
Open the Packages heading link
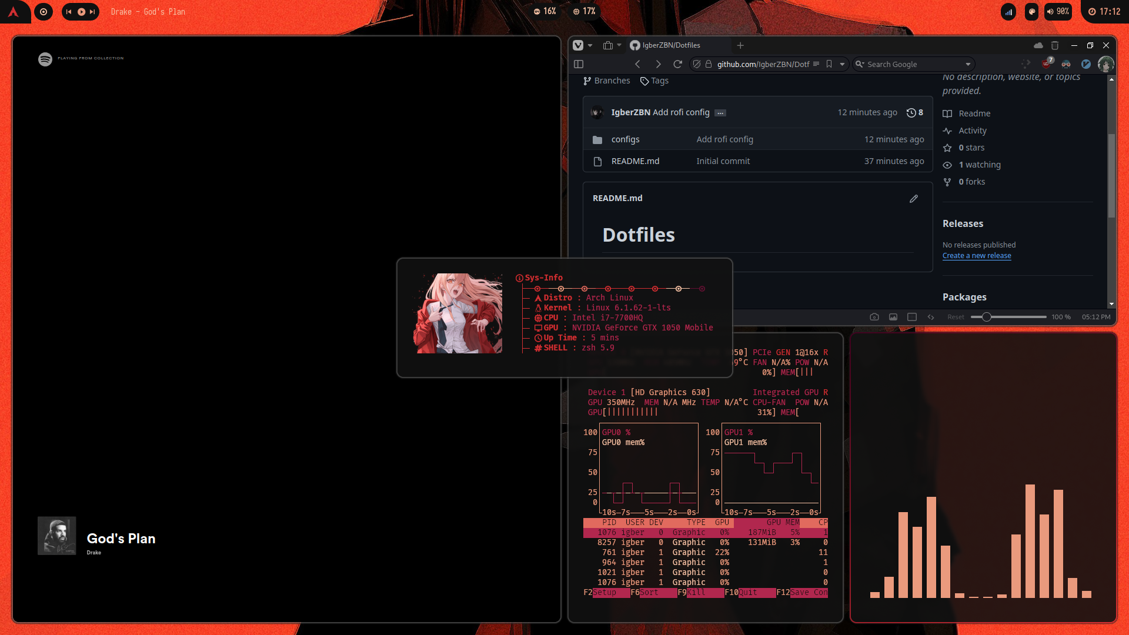point(964,297)
